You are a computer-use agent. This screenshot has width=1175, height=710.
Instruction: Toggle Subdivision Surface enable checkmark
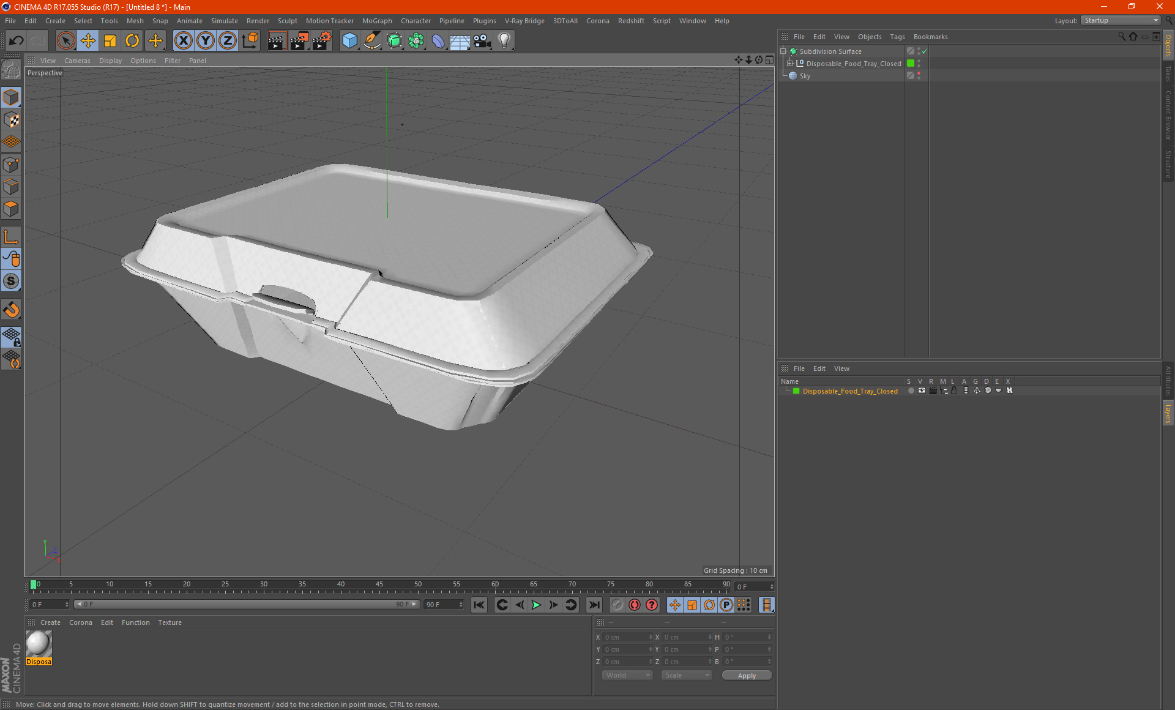click(925, 51)
